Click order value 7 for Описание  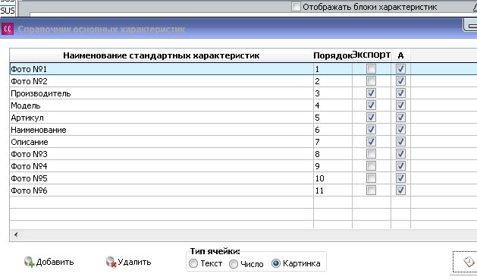(x=317, y=142)
